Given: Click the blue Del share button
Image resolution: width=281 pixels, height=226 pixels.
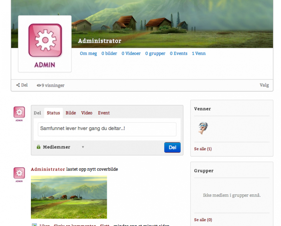Looking at the screenshot, I should pyautogui.click(x=172, y=147).
